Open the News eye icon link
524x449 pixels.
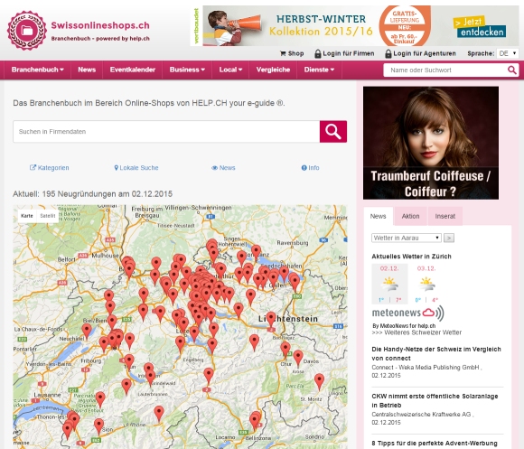point(223,168)
